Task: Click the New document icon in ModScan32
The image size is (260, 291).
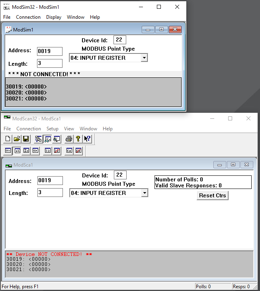Action: click(8, 139)
